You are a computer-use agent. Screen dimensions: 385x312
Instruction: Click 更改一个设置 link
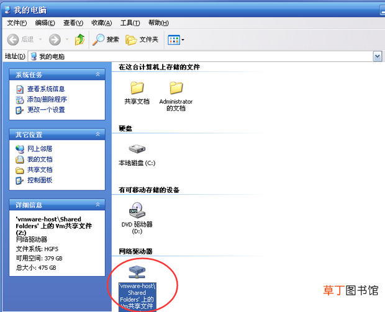tap(46, 110)
